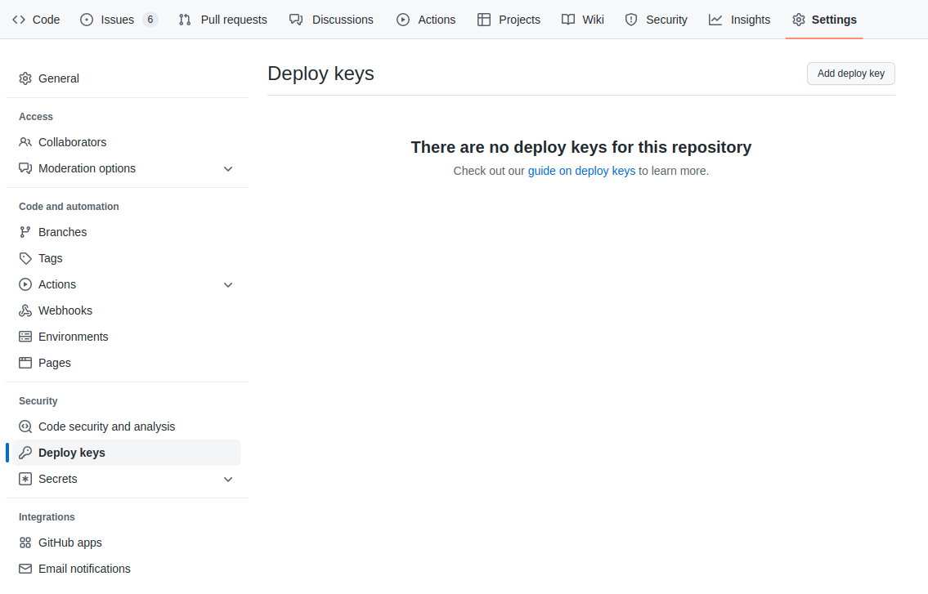The width and height of the screenshot is (928, 594).
Task: Click the Pages settings icon
Action: [x=25, y=363]
